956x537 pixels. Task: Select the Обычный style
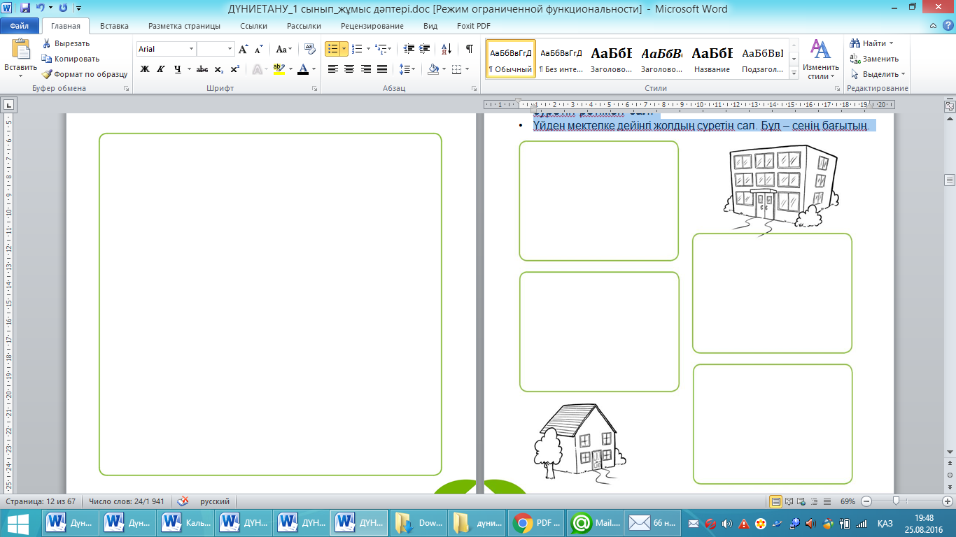(510, 59)
